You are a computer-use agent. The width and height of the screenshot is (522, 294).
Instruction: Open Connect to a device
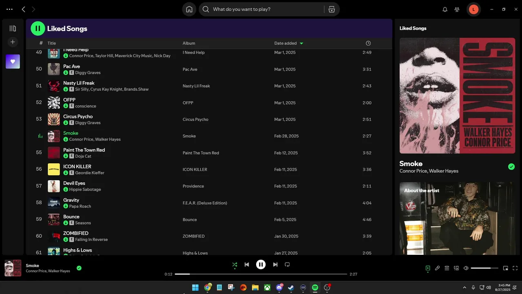(456, 268)
